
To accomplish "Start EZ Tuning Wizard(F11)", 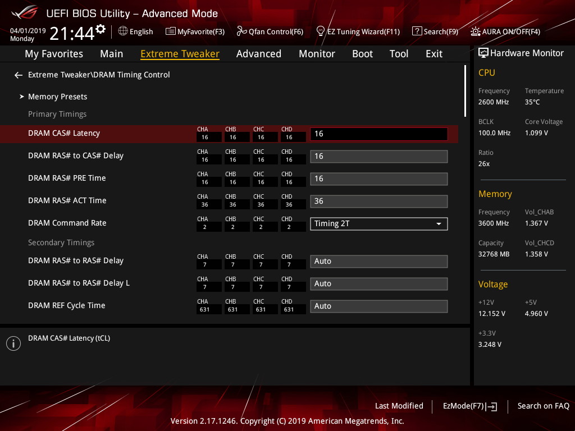I will [x=363, y=32].
